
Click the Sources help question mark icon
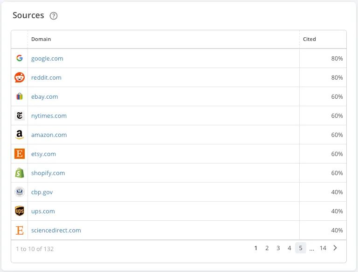(x=54, y=16)
